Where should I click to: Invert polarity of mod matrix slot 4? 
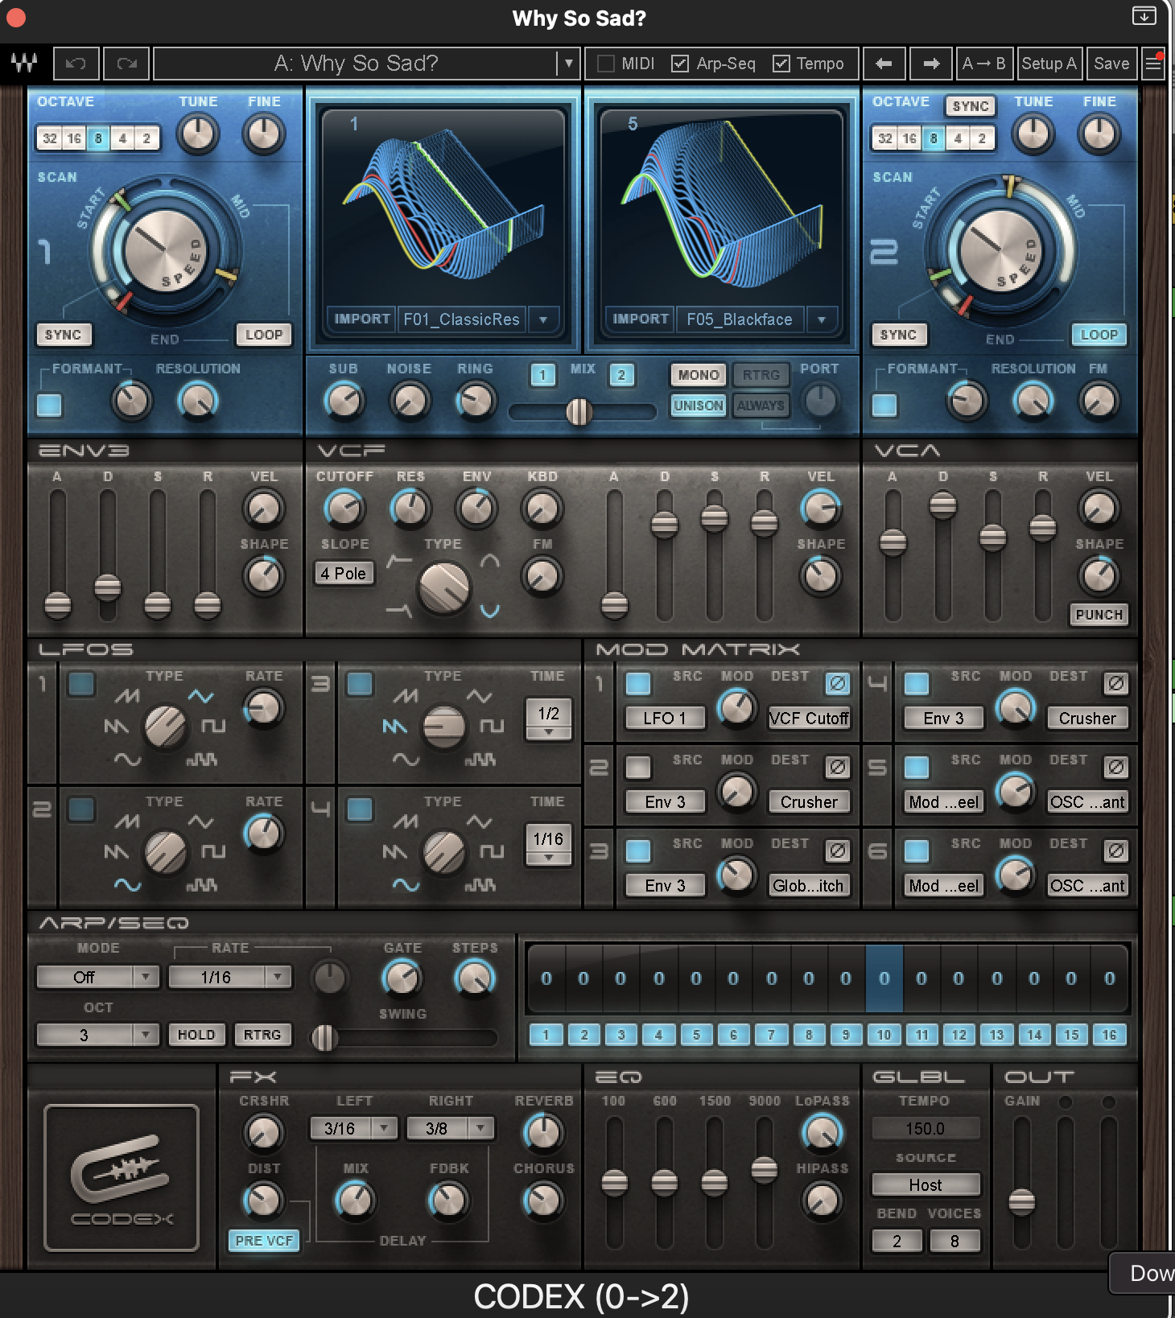(1116, 684)
